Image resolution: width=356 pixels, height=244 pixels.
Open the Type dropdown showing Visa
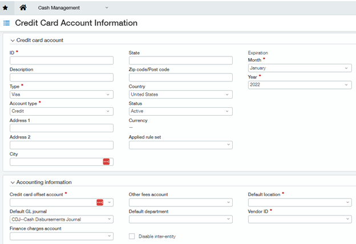pyautogui.click(x=62, y=95)
